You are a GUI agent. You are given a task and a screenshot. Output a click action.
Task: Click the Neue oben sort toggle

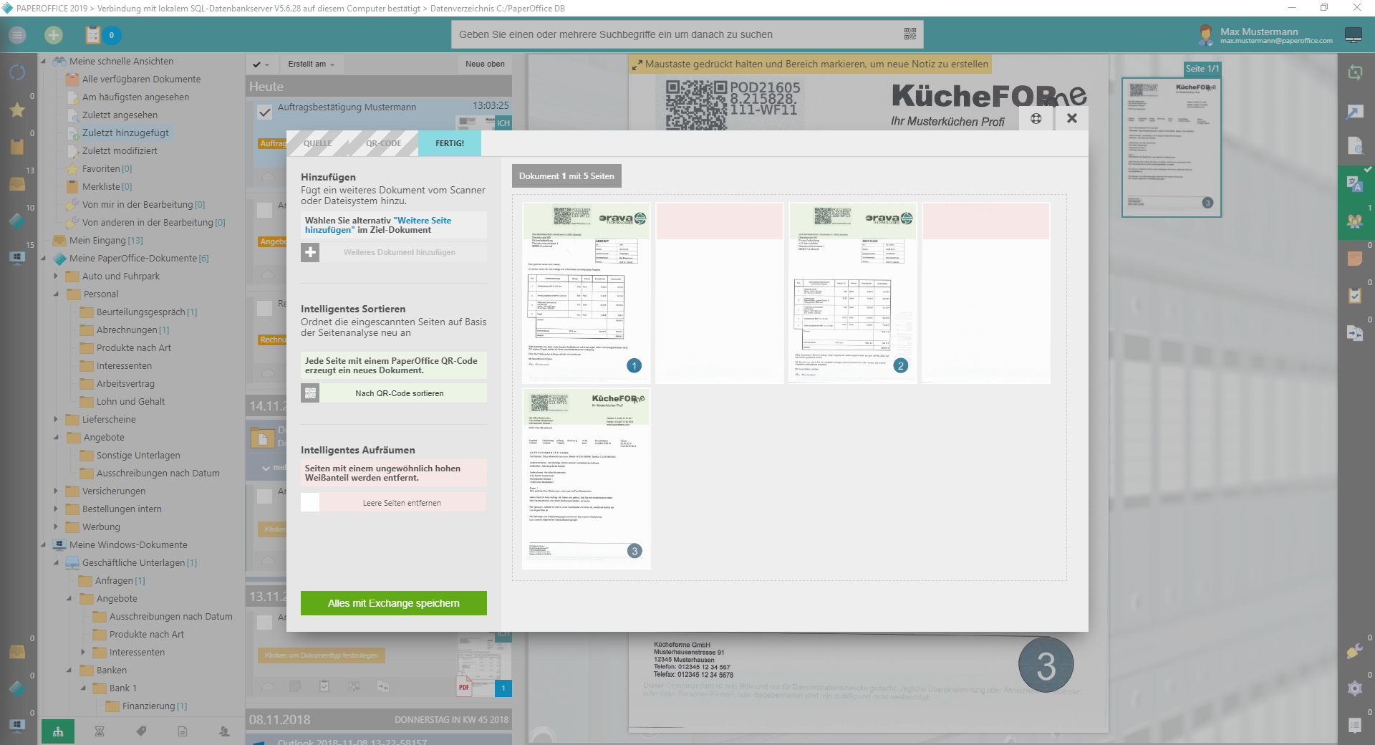coord(485,64)
